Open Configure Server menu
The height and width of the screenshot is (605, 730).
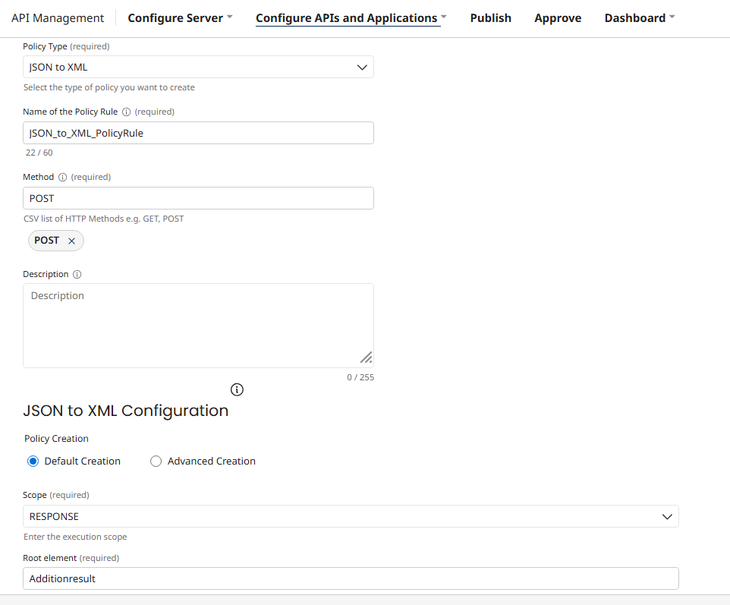[180, 18]
